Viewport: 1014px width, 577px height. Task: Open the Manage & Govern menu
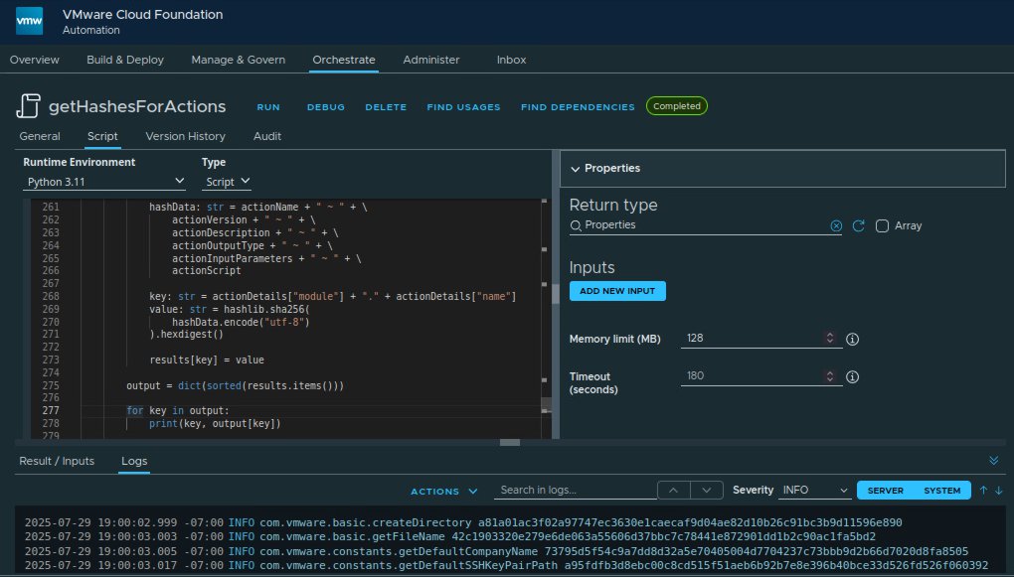coord(238,60)
